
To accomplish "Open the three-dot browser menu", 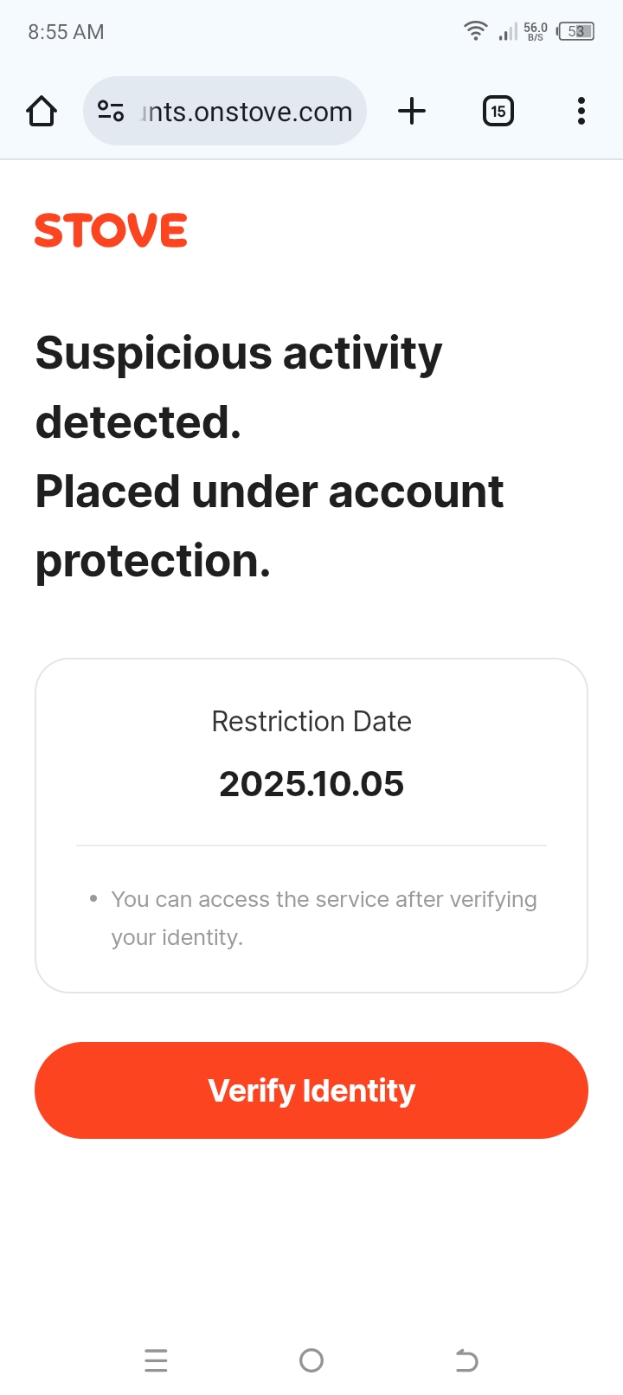I will point(581,112).
